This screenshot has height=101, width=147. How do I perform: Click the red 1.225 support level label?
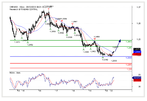[129, 69]
